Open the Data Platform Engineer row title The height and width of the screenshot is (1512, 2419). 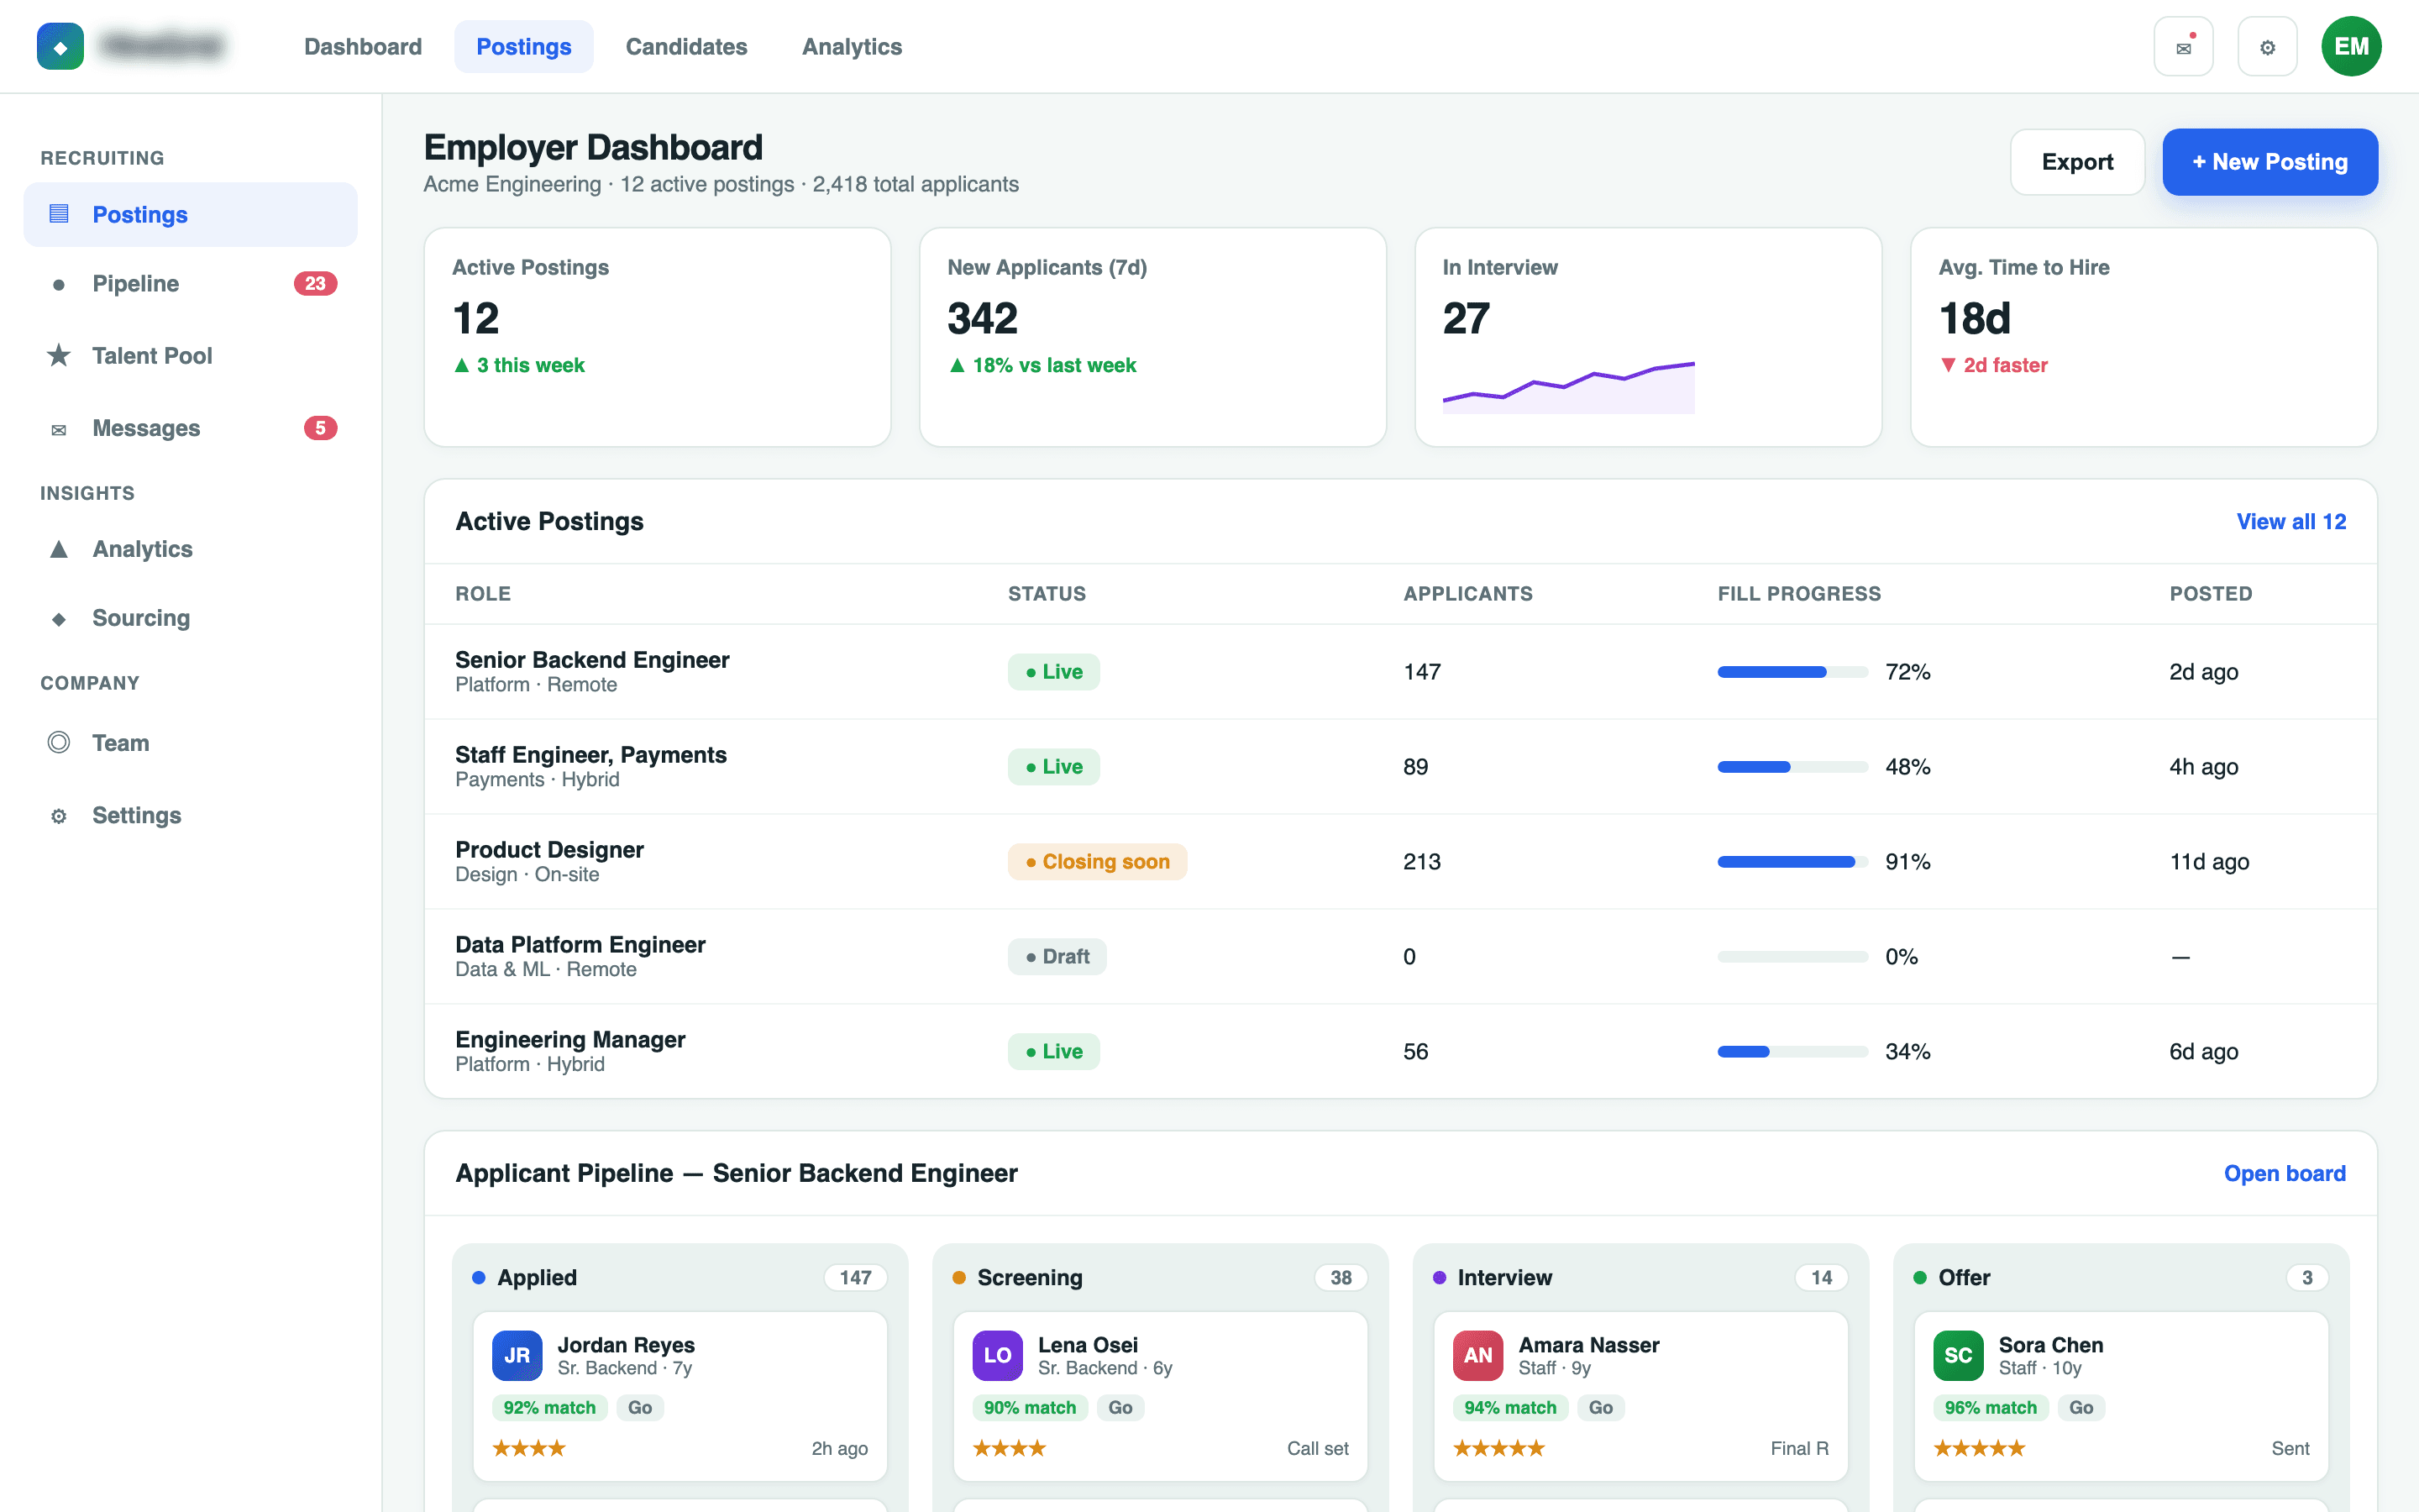pos(580,945)
